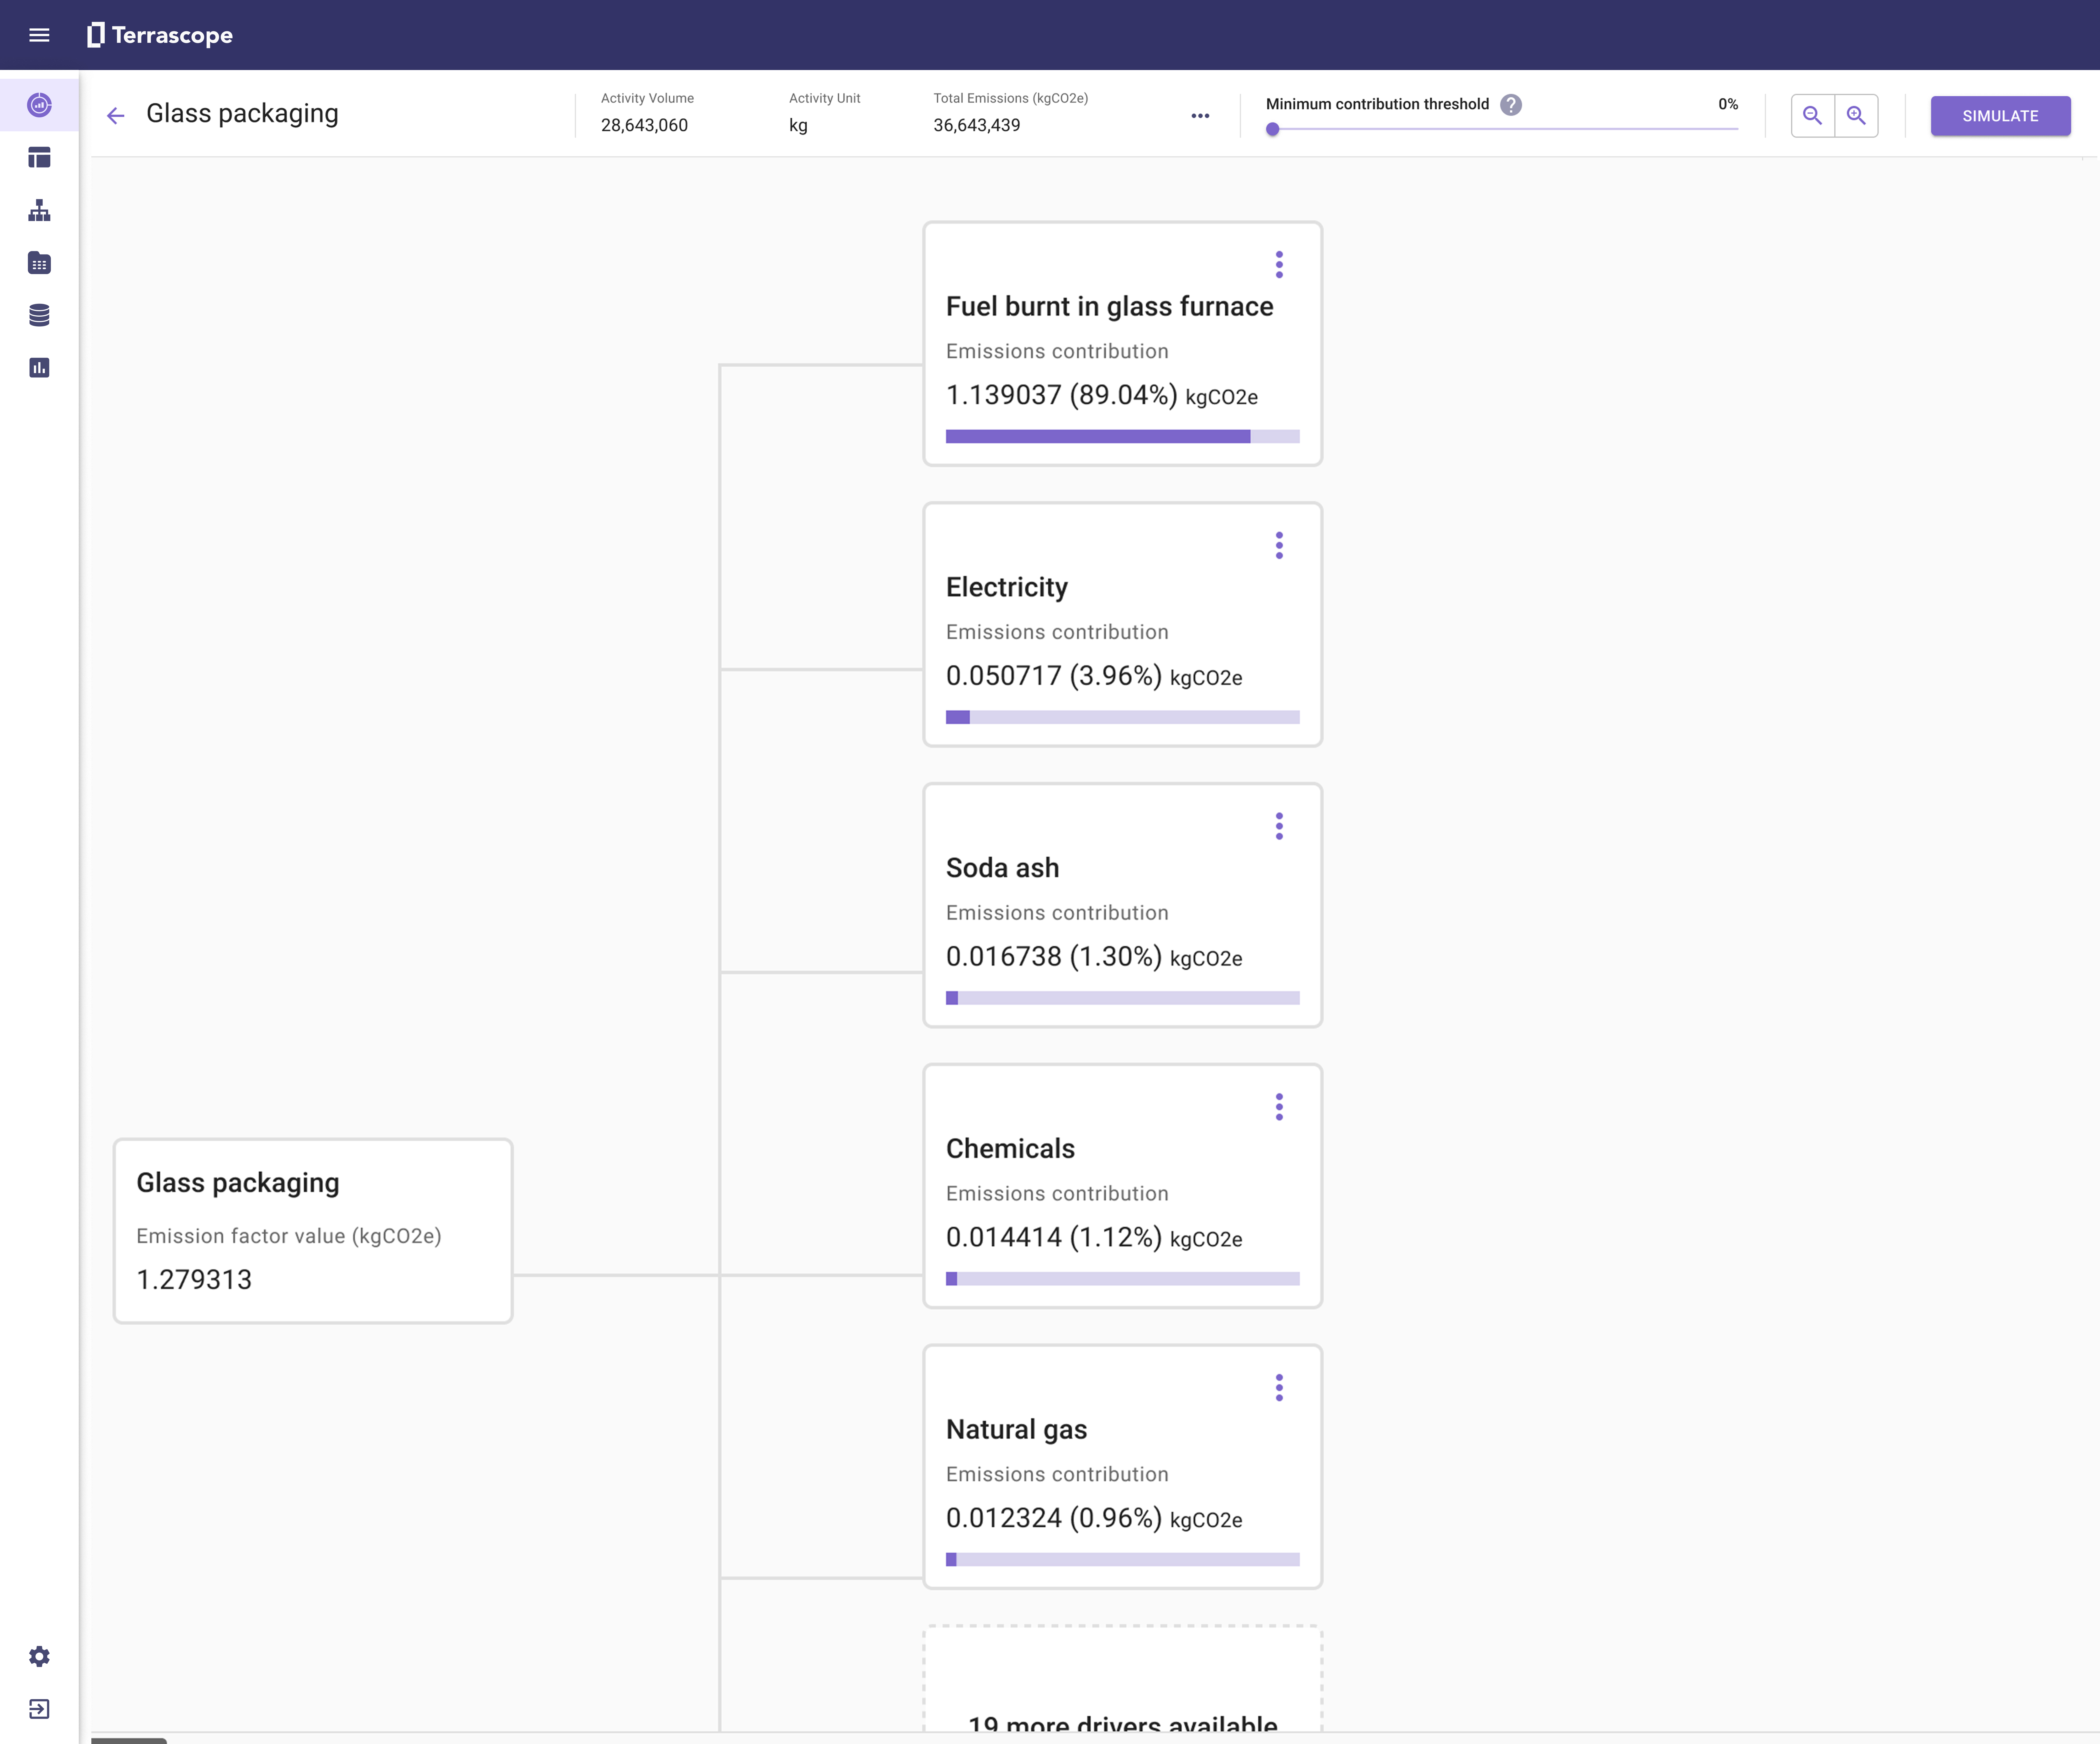This screenshot has height=1744, width=2100.
Task: Open the table layout sidebar icon
Action: coord(39,158)
